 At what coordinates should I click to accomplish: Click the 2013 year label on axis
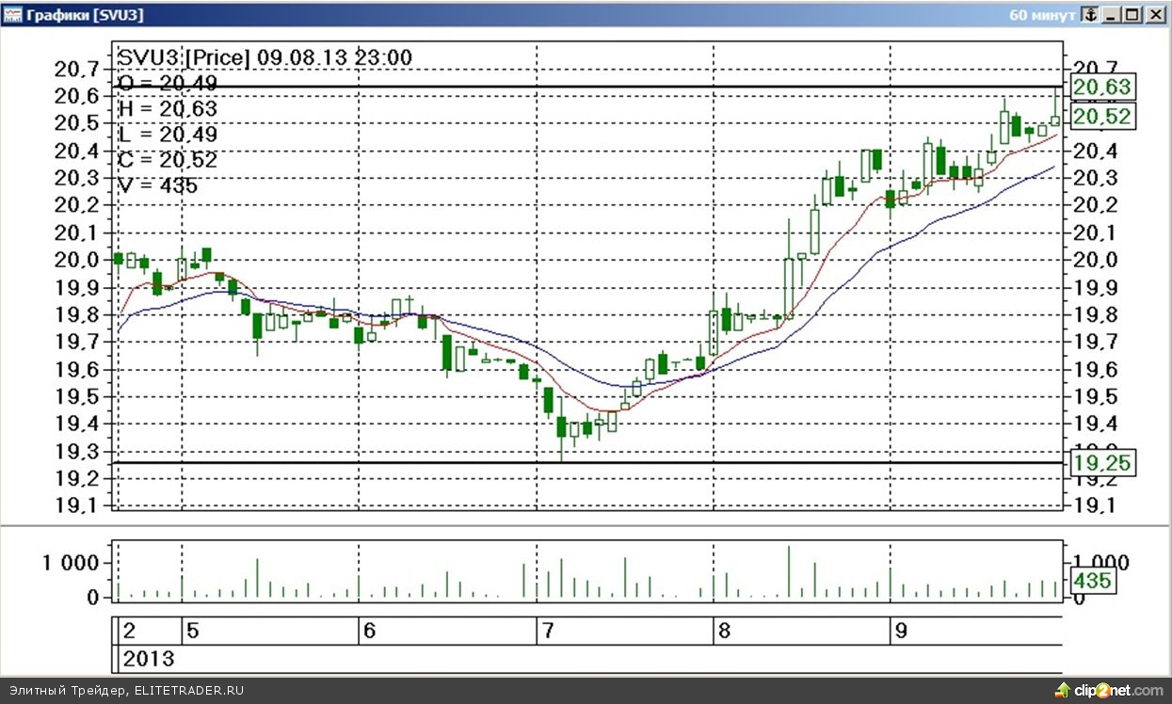(x=149, y=658)
